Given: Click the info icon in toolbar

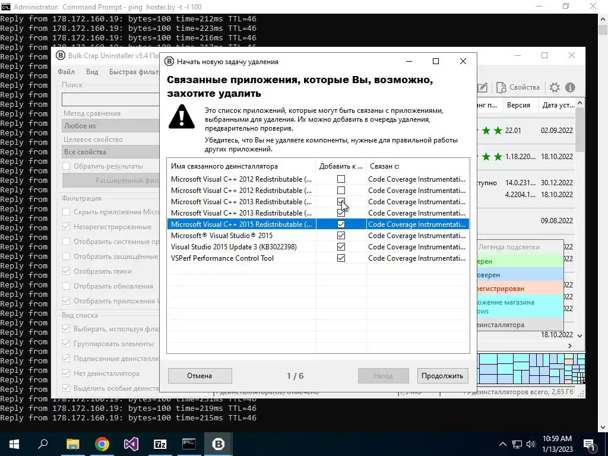Looking at the screenshot, I should [x=570, y=88].
